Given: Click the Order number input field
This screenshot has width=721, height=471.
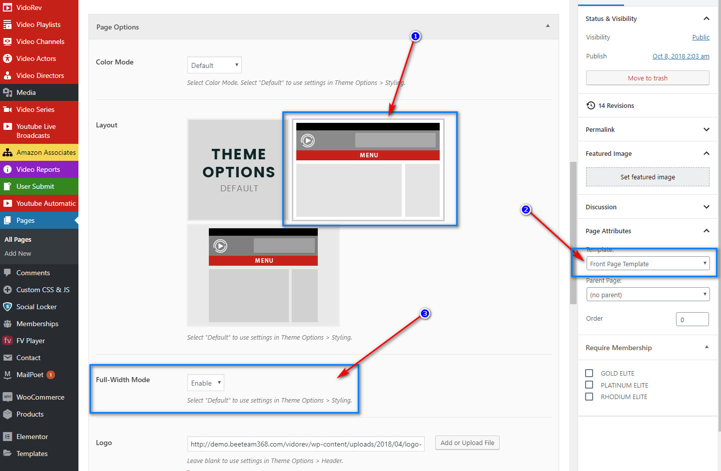Looking at the screenshot, I should tap(692, 320).
